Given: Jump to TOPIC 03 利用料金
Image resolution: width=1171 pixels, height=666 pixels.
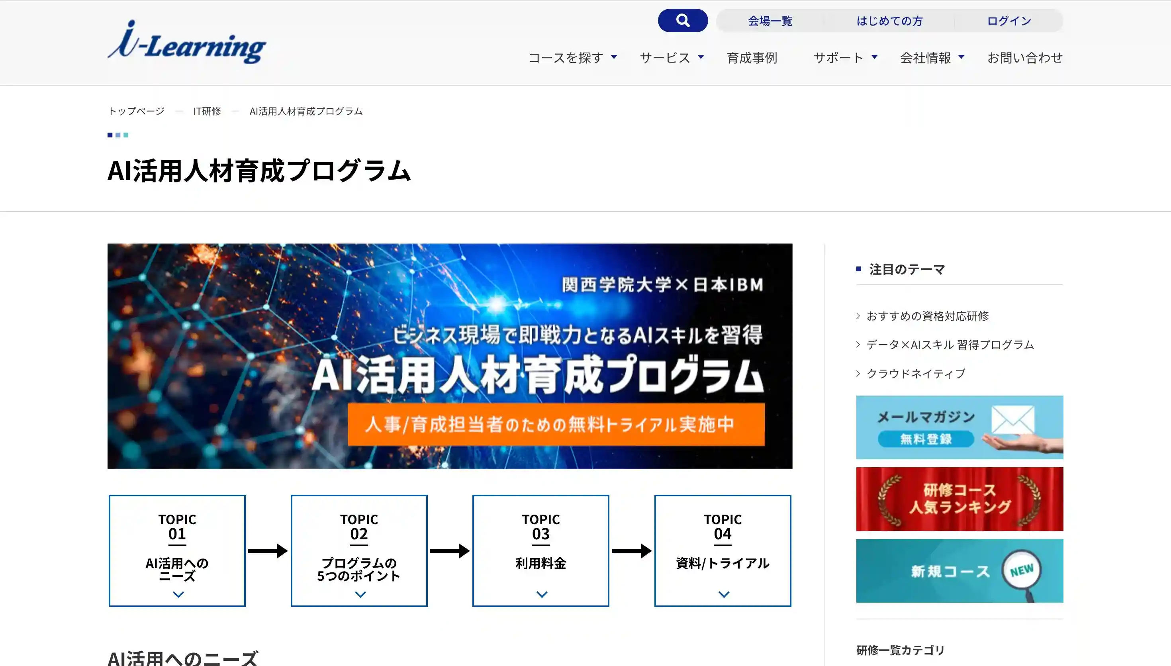Looking at the screenshot, I should 540,551.
